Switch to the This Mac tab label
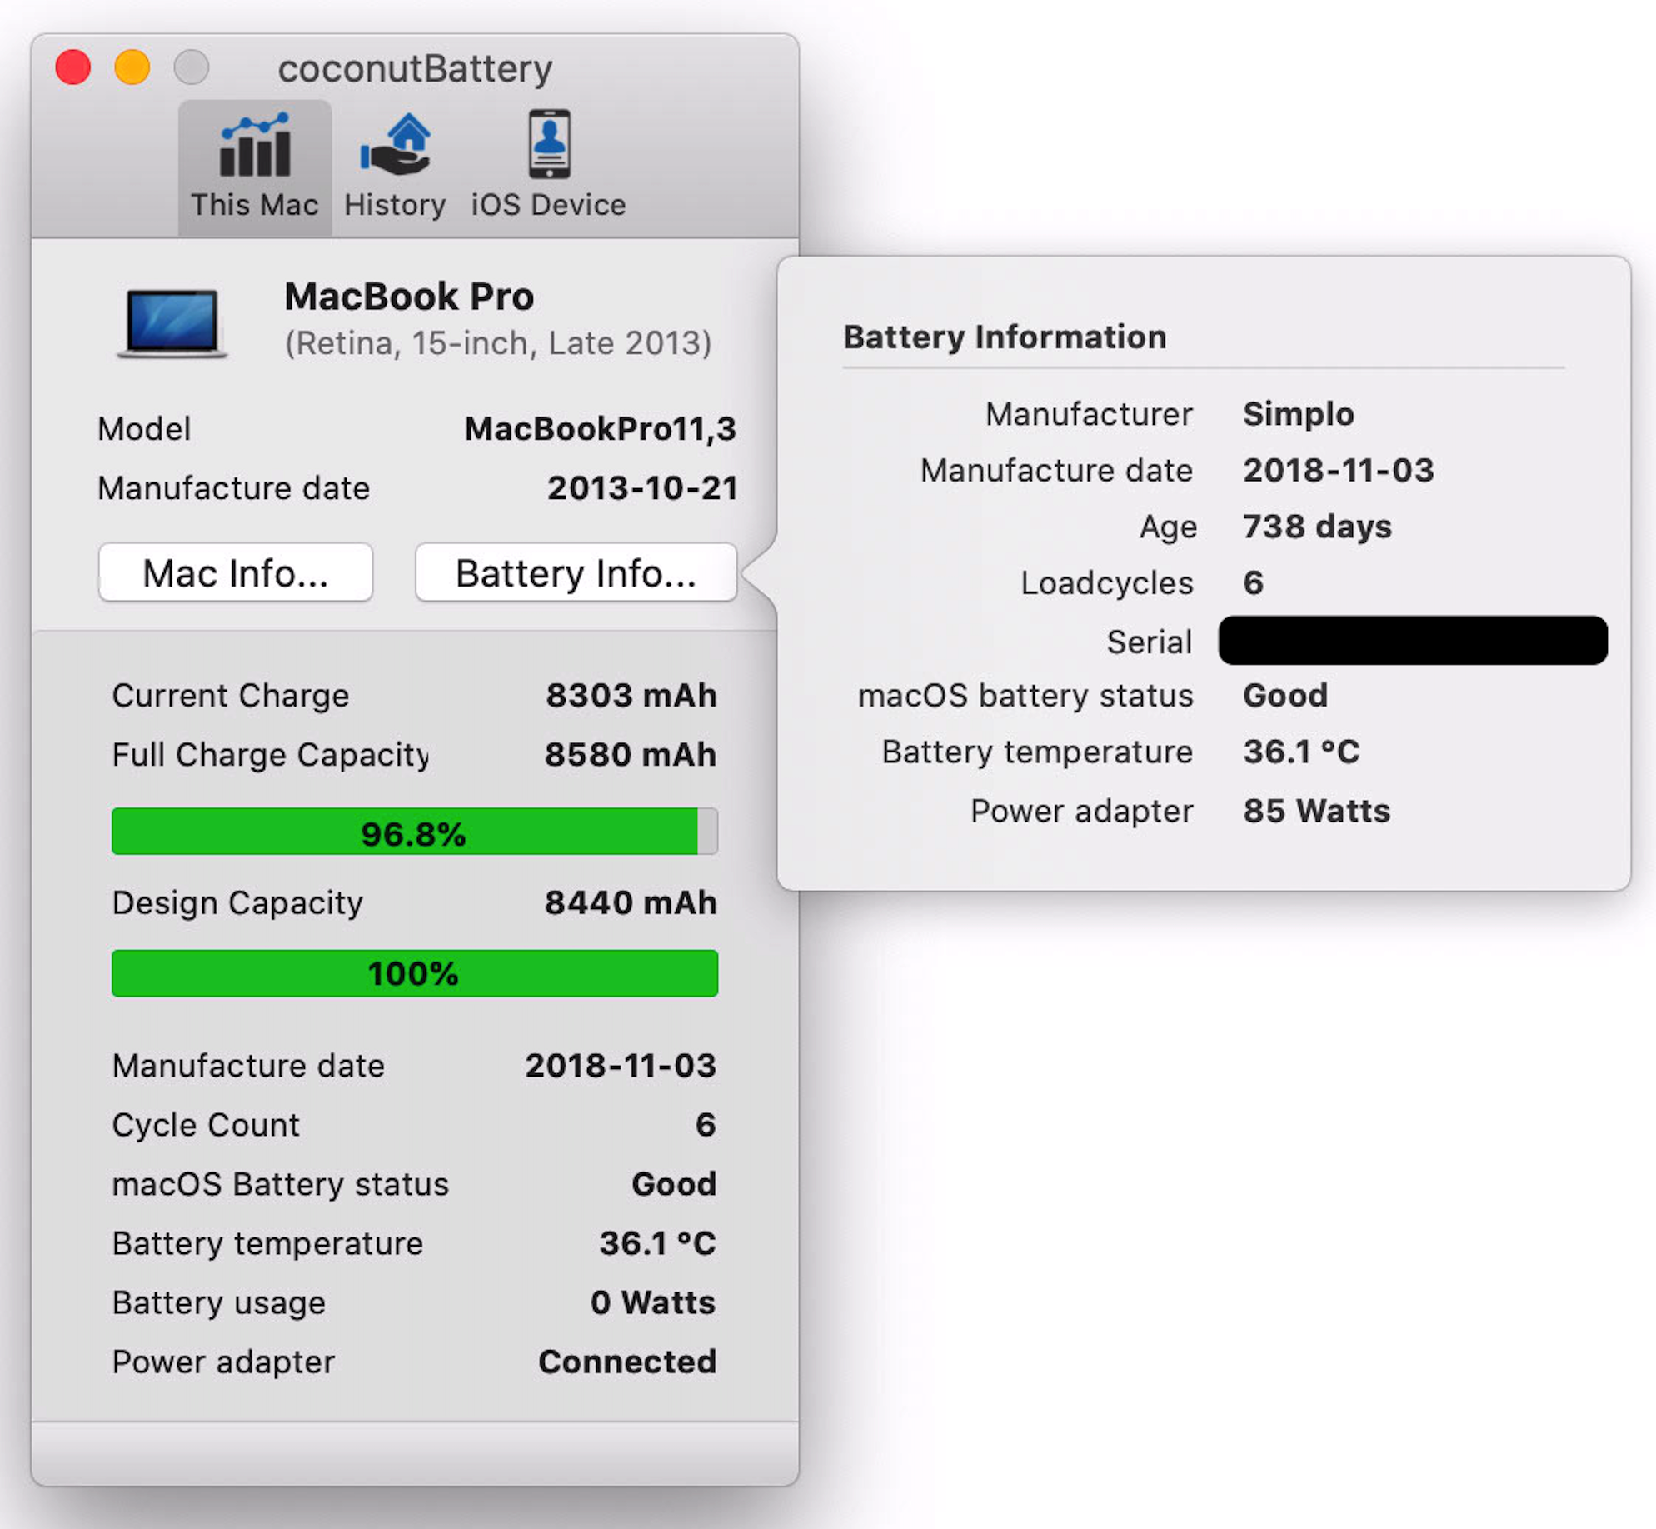 pos(255,205)
